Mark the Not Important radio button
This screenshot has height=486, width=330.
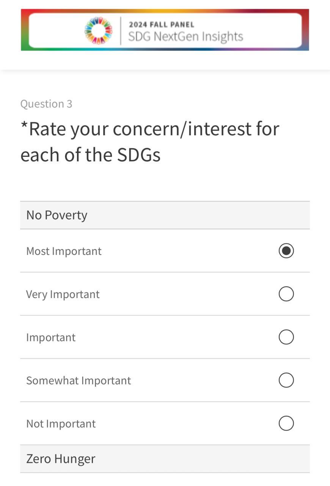point(286,423)
